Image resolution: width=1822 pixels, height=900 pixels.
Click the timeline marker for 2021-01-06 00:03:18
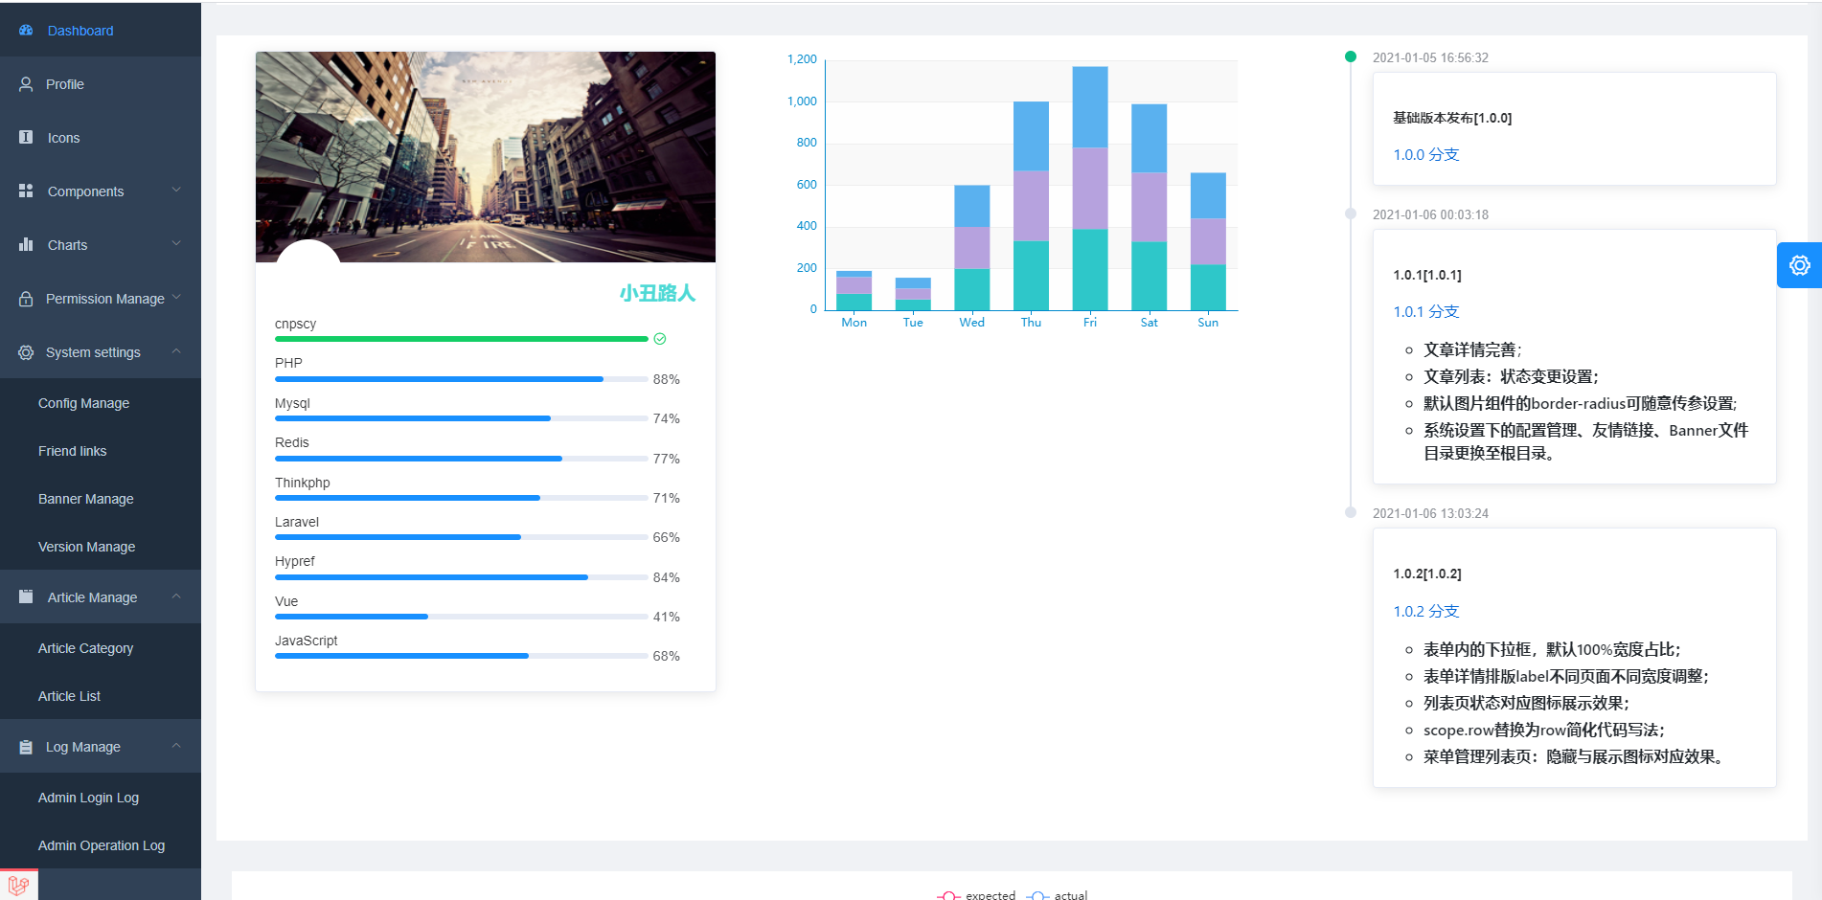(x=1351, y=214)
